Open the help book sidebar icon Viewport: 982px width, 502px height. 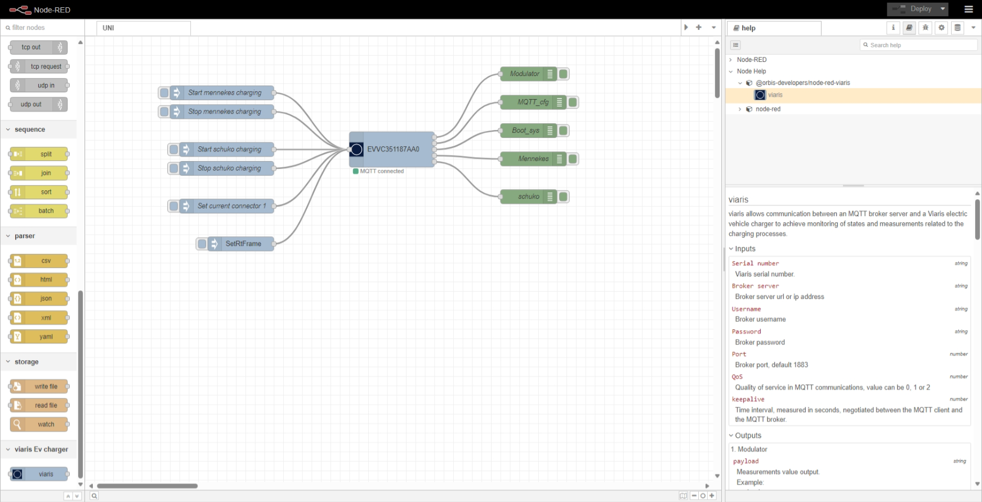click(x=909, y=28)
